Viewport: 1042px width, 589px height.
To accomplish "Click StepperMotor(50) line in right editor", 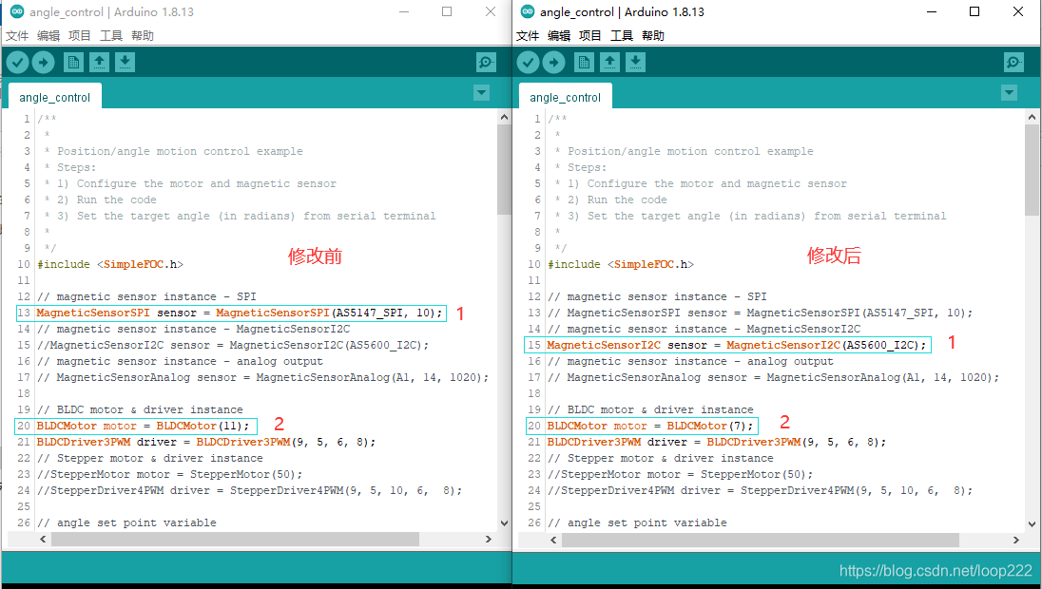I will [680, 474].
